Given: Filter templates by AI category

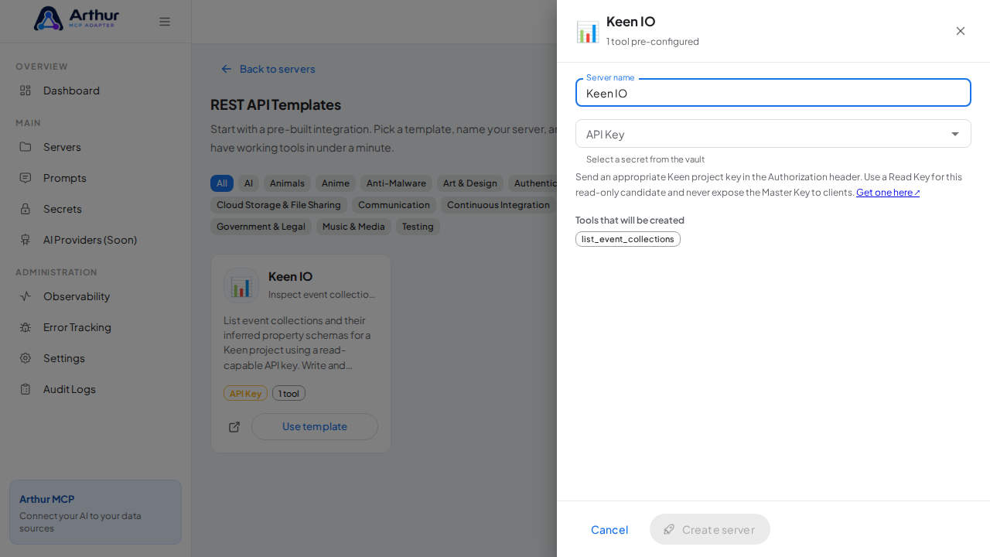Looking at the screenshot, I should pos(248,183).
